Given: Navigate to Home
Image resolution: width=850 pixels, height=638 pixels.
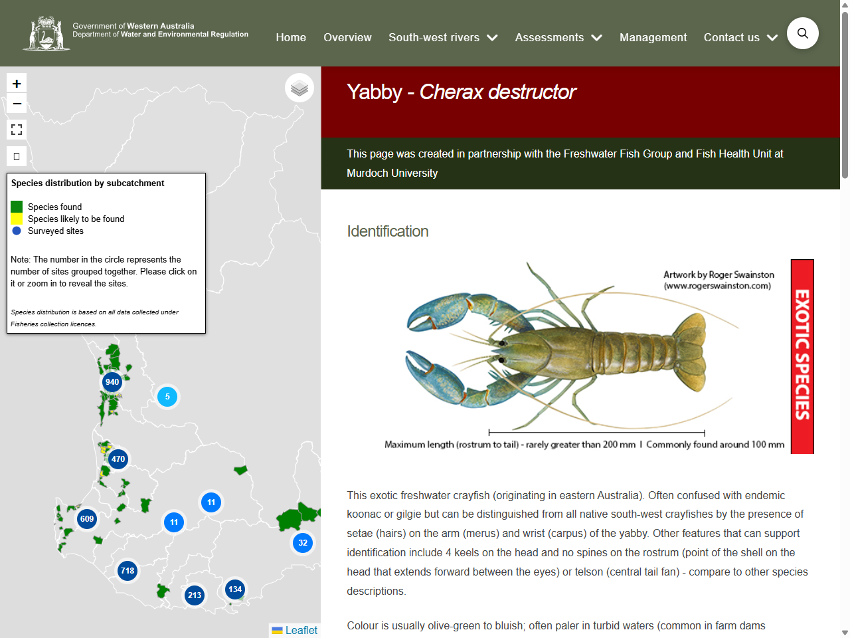Looking at the screenshot, I should pos(291,38).
